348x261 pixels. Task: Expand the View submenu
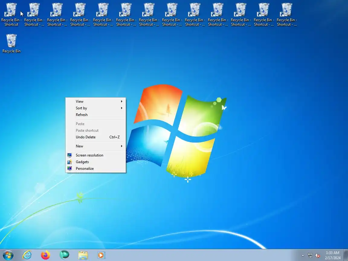click(x=96, y=101)
